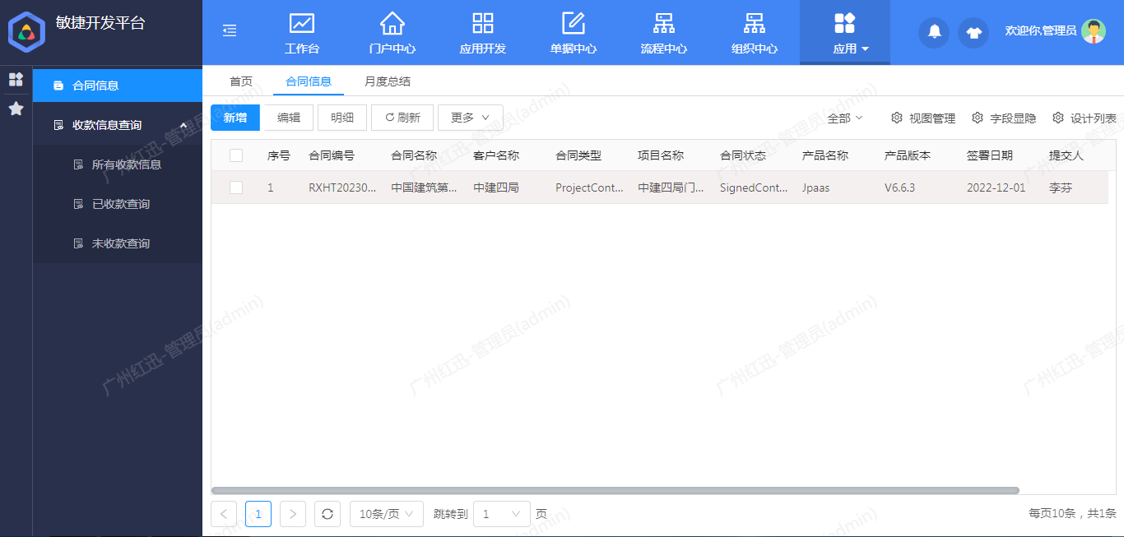Click the reload icon in the pagination bar

(327, 514)
